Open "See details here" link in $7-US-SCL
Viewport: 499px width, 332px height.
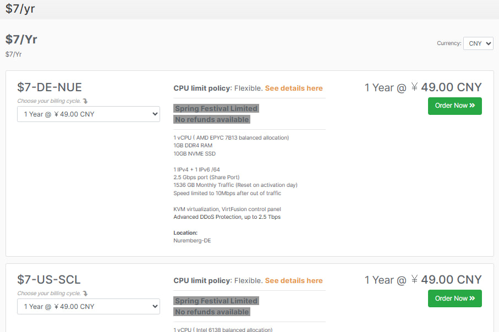point(294,280)
